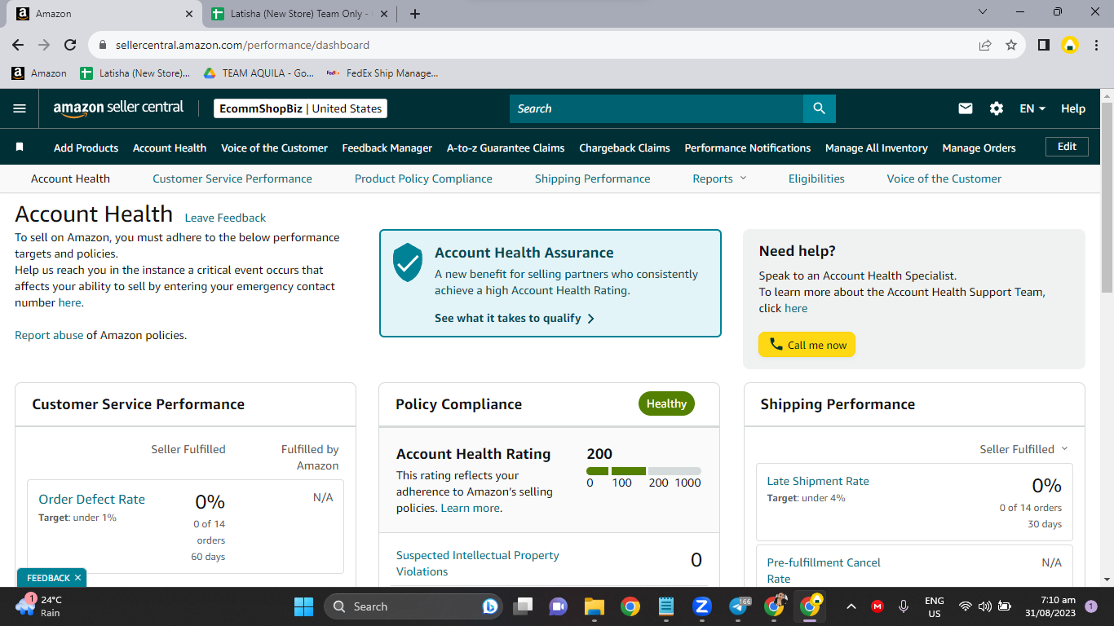Image resolution: width=1114 pixels, height=626 pixels.
Task: Click the Call me now button
Action: click(x=807, y=345)
